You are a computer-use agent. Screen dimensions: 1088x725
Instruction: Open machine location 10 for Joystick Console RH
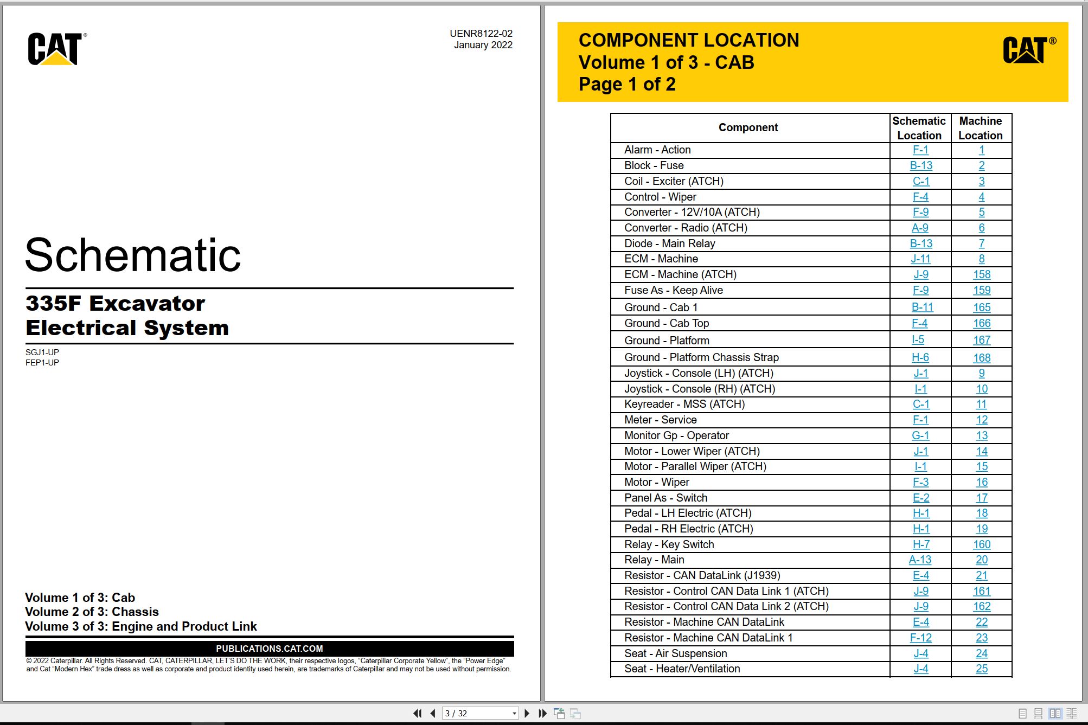[x=982, y=389]
